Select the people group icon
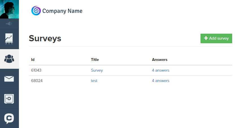The height and width of the screenshot is (128, 235). pos(9,59)
